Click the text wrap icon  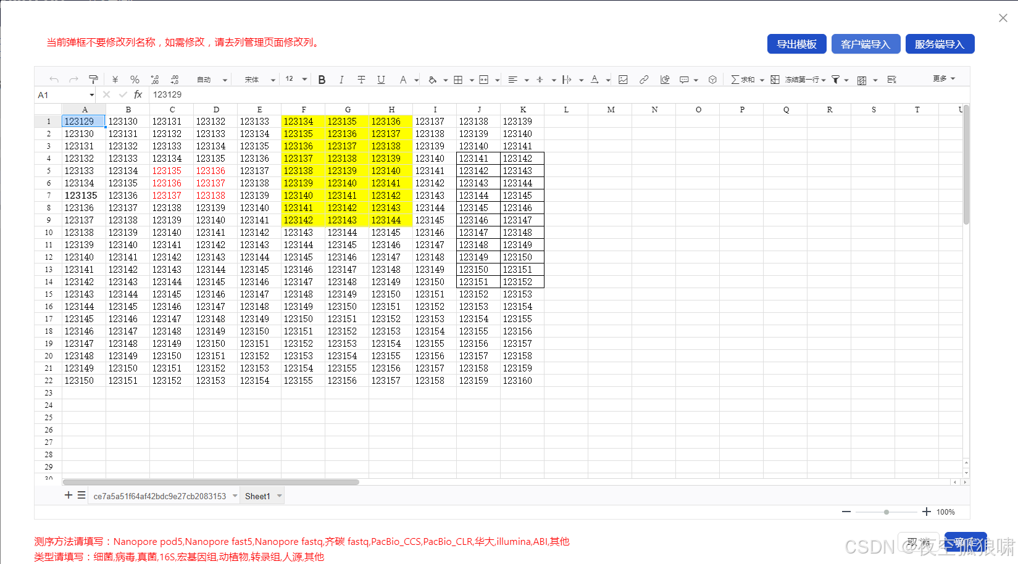point(567,80)
